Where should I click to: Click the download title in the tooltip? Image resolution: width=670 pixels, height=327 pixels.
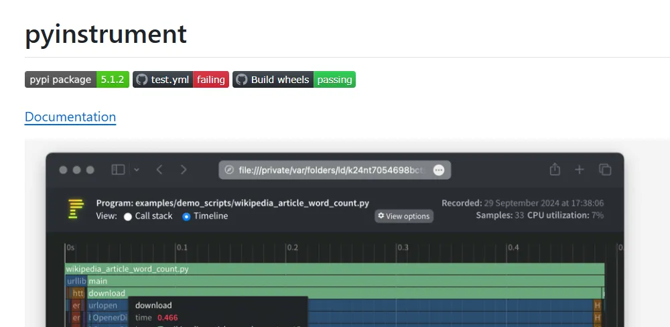(153, 305)
